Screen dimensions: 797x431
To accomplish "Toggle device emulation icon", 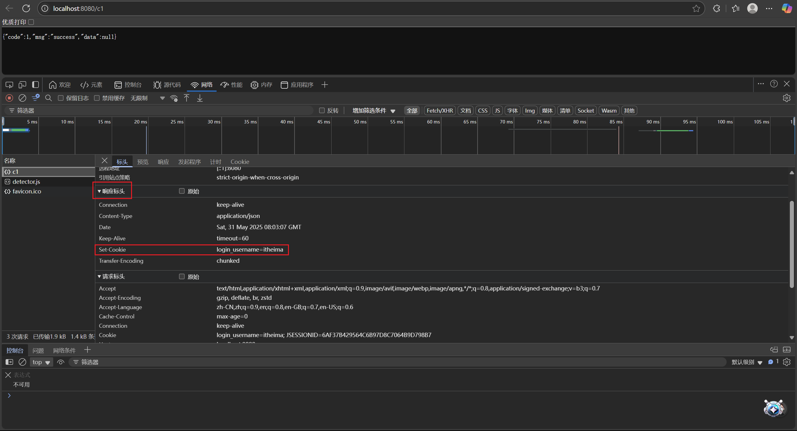I will point(22,85).
